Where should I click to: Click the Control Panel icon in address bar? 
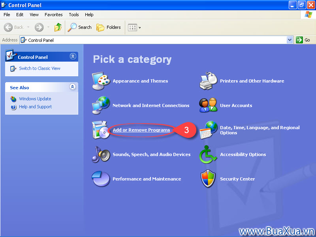[x=24, y=40]
